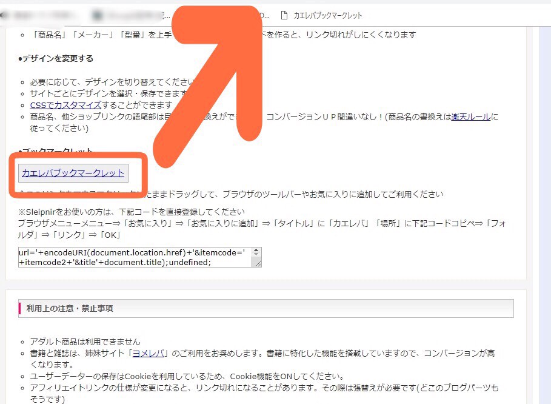The width and height of the screenshot is (551, 404).
Task: Click the カエレバブックマークレット bookmarklet link
Action: coord(73,173)
